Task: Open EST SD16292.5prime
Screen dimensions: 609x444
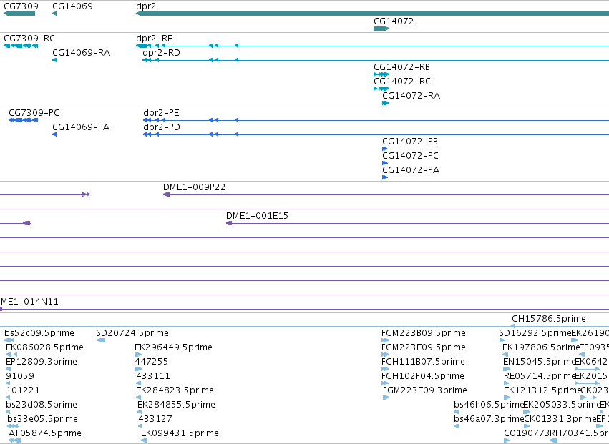Action: coord(535,333)
